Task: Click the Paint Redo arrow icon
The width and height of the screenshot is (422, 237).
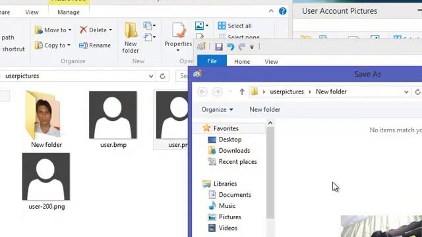Action: pos(242,47)
